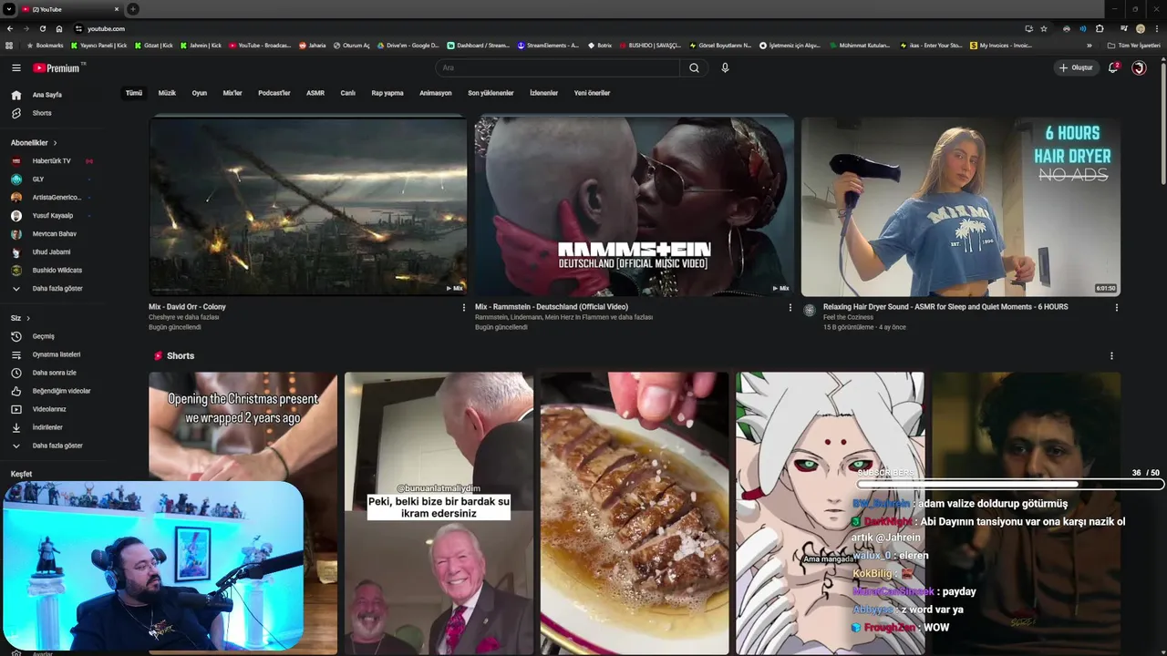Open Feel the Coziness channel link
The image size is (1167, 656).
(x=848, y=317)
